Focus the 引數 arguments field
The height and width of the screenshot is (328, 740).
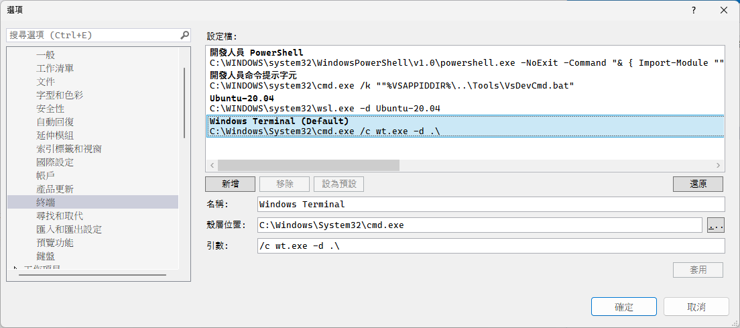pos(491,246)
